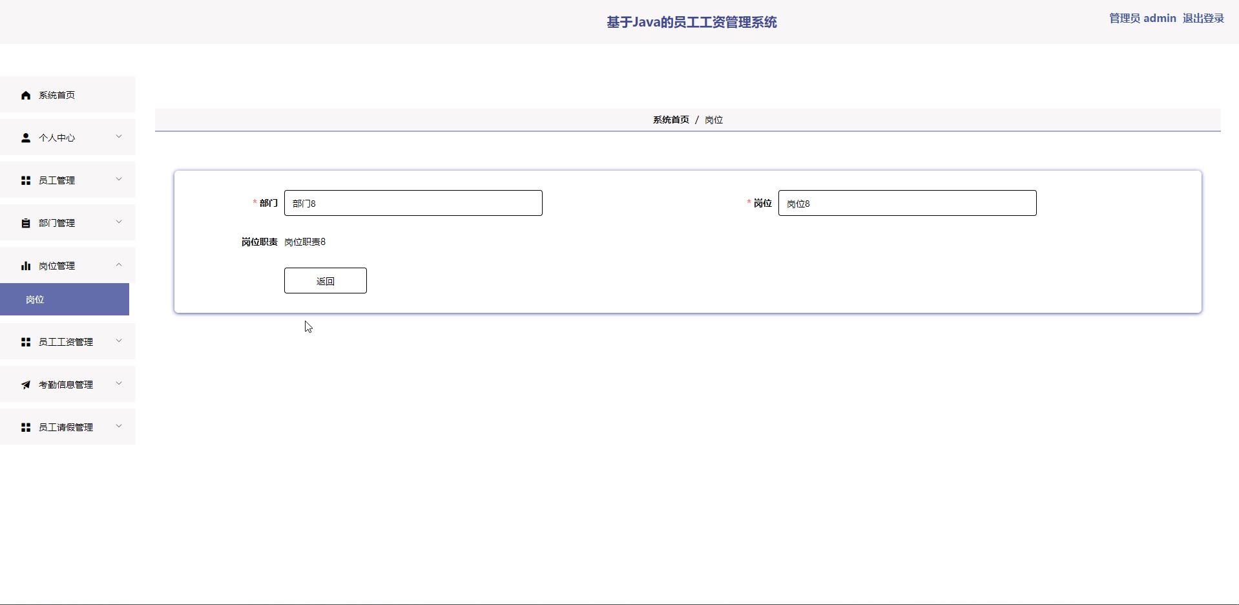Open the 员工请假管理 sidebar menu
This screenshot has width=1239, height=605.
pyautogui.click(x=68, y=427)
